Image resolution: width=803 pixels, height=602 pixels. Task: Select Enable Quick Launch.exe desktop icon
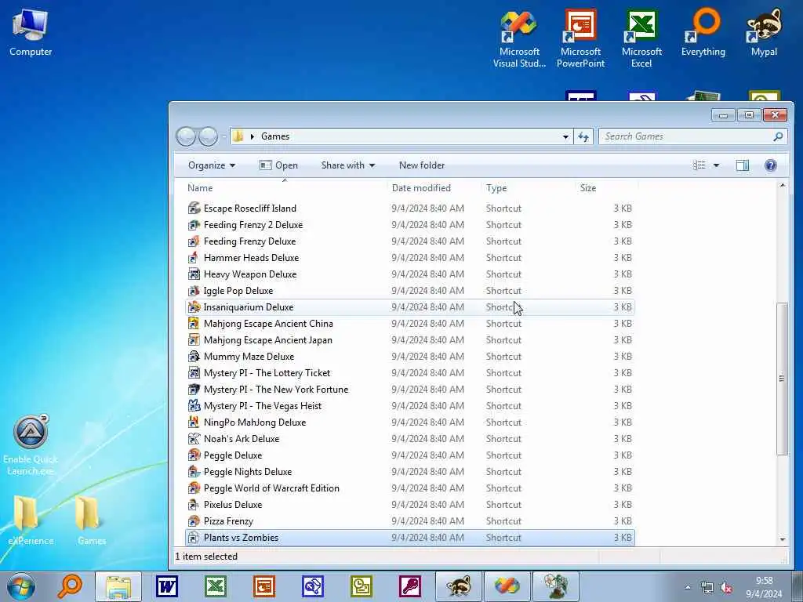coord(31,445)
